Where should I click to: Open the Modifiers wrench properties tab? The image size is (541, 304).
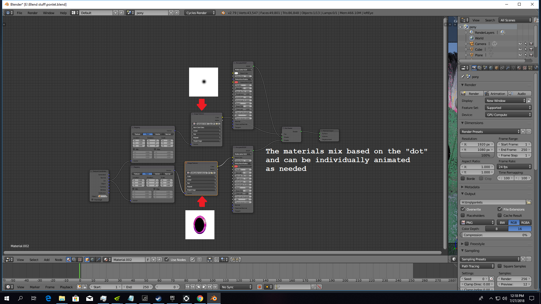pyautogui.click(x=508, y=68)
